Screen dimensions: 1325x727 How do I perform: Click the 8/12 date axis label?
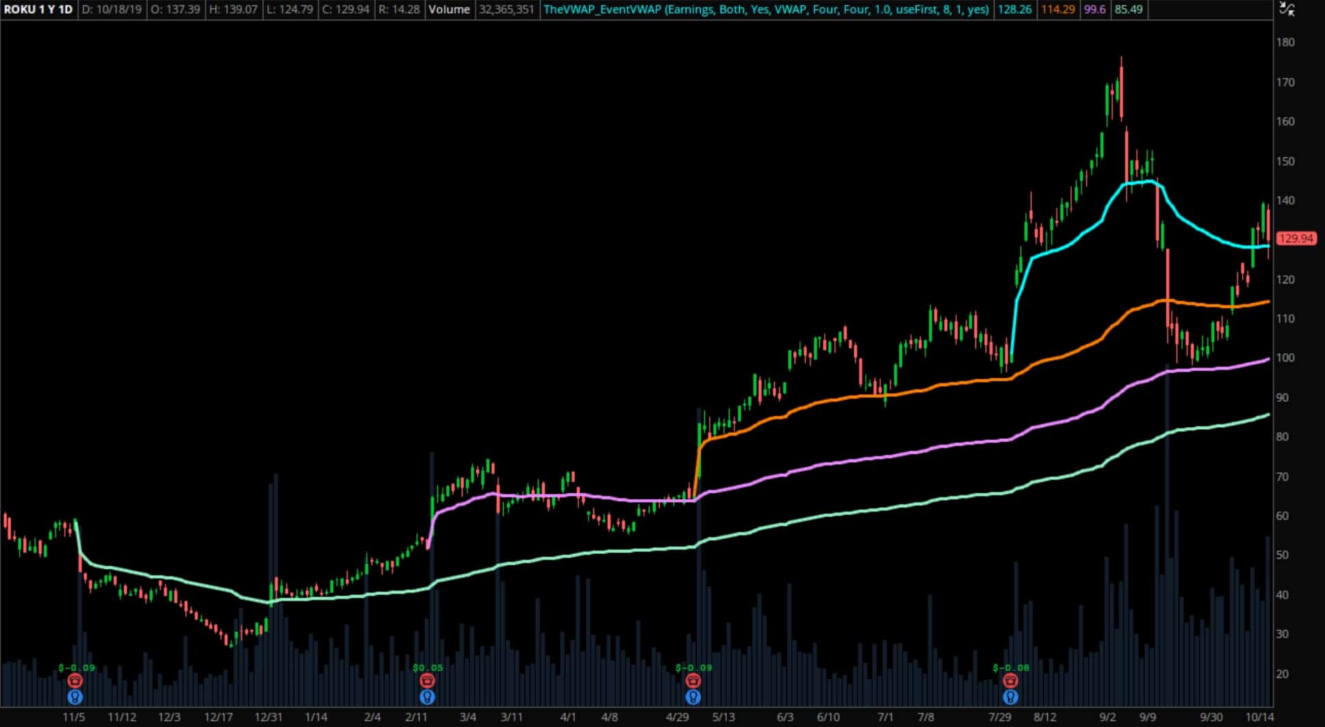click(x=1045, y=717)
